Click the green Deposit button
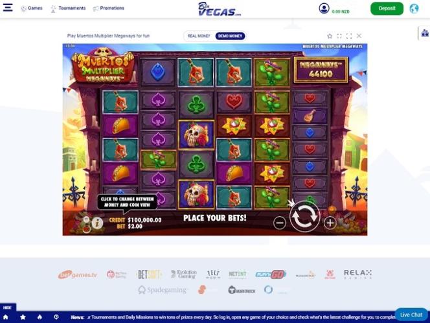This screenshot has height=323, width=430. [x=387, y=8]
